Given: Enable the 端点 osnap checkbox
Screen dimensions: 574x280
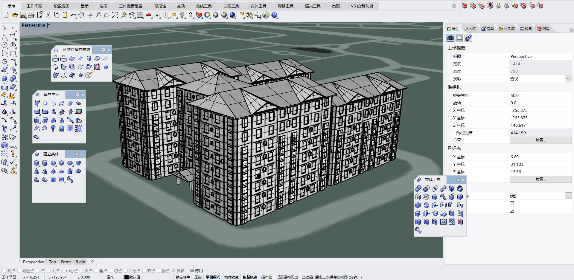Looking at the screenshot, I should 4,271.
